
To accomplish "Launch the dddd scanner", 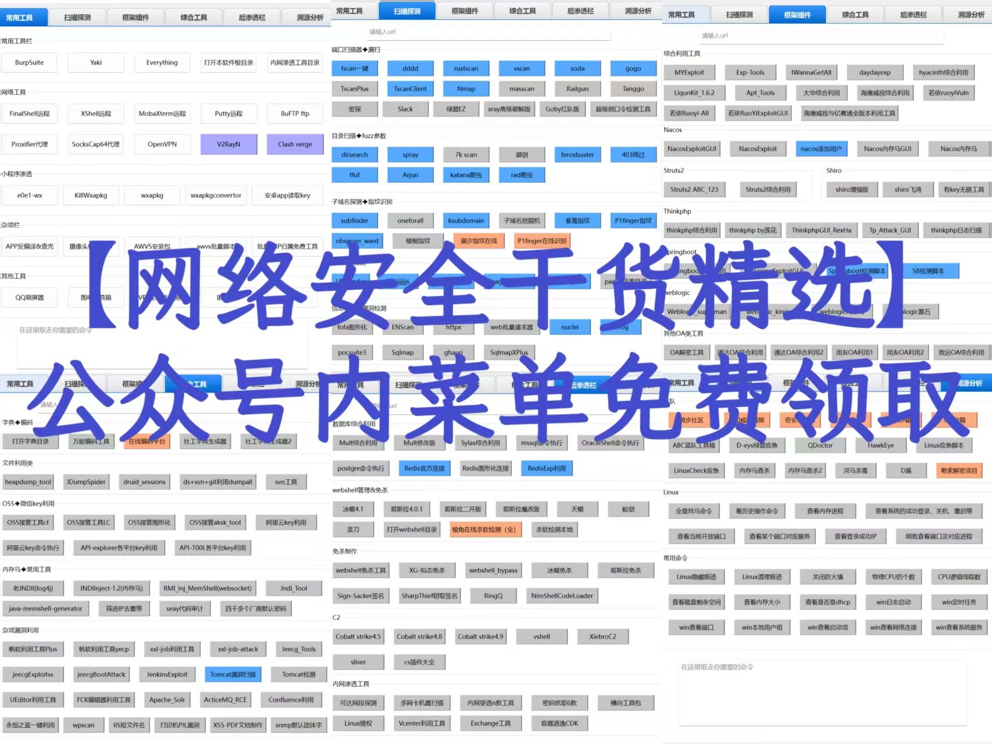I will click(410, 69).
